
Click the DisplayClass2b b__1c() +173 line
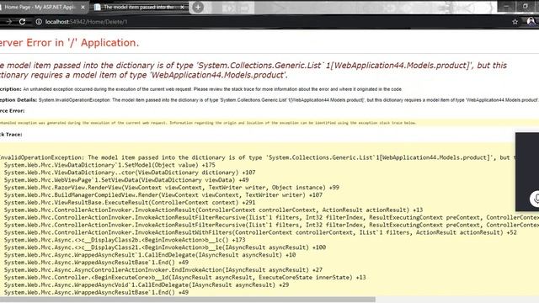point(125,240)
